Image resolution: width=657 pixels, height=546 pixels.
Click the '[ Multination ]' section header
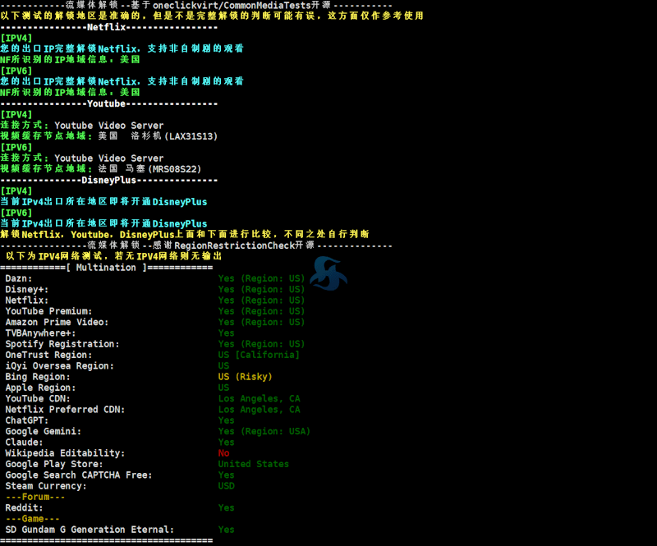click(x=107, y=268)
